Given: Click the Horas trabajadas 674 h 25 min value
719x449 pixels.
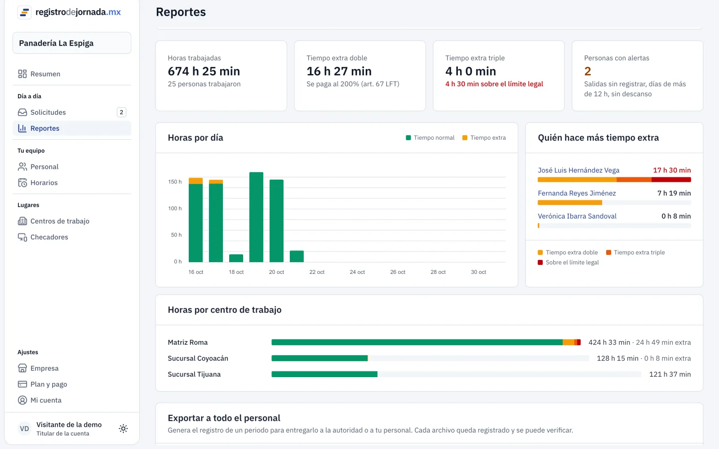Looking at the screenshot, I should coord(204,71).
